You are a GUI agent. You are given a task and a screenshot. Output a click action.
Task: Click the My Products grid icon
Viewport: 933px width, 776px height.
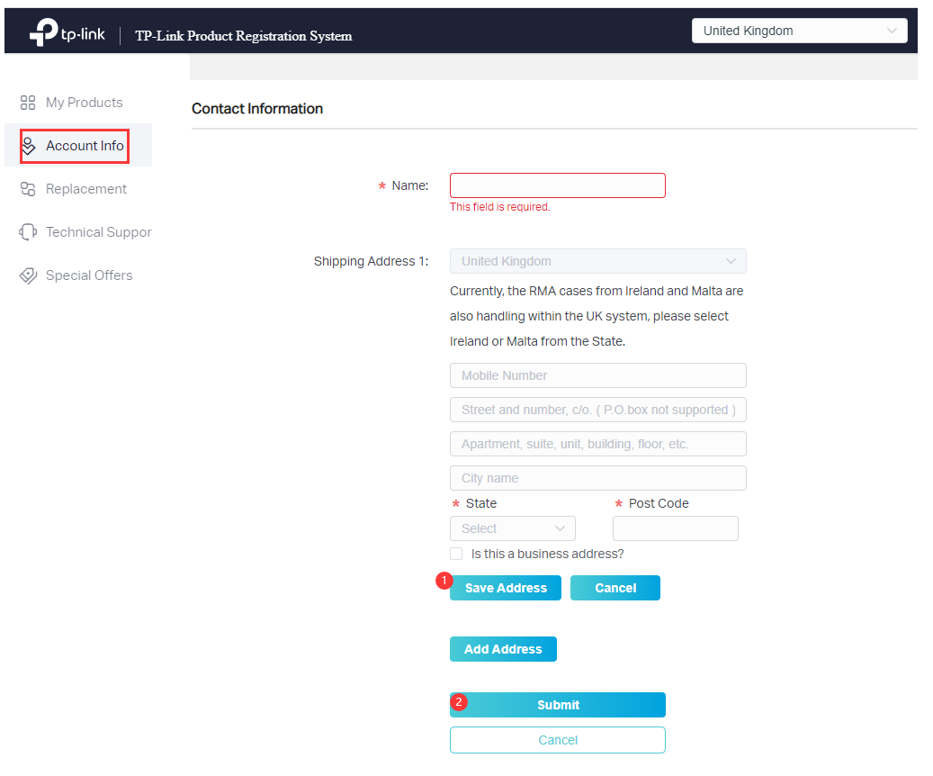click(27, 103)
